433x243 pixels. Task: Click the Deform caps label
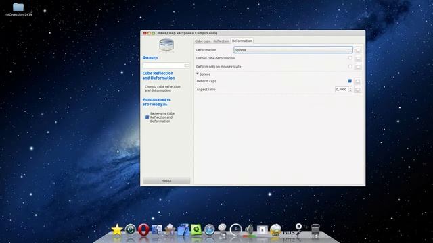(206, 81)
